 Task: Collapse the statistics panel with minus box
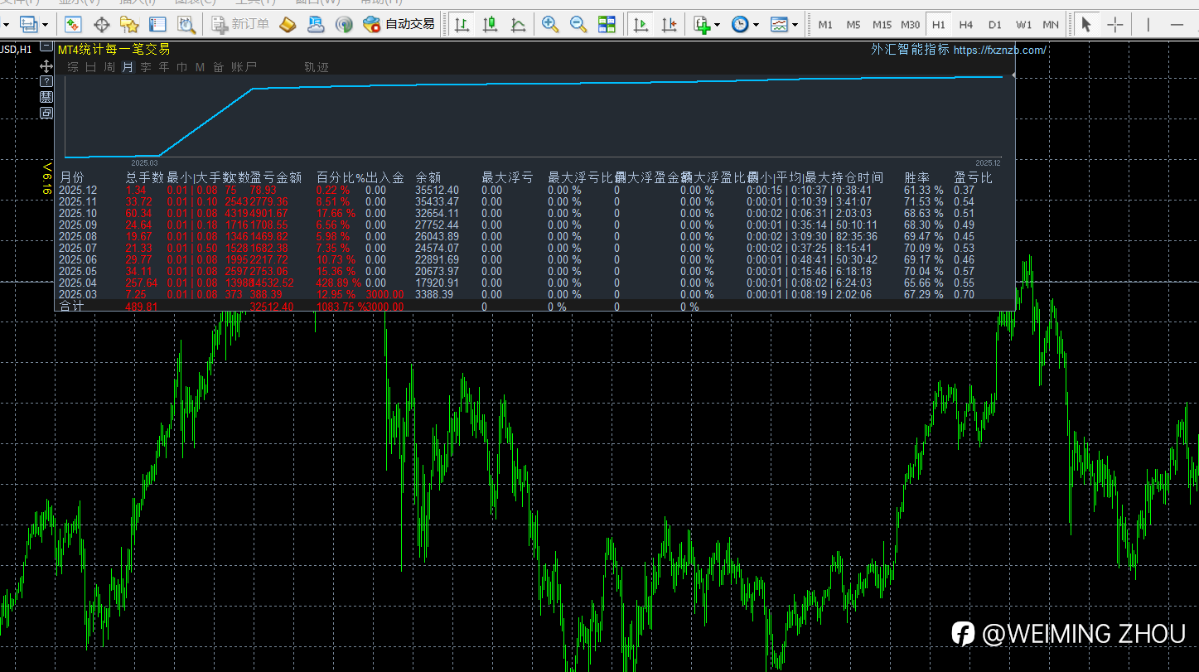[x=46, y=47]
